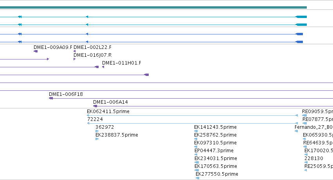This screenshot has height=180, width=333.
Task: Click the blue arrow glyph under EK238837.5prime
Action: tap(97, 139)
